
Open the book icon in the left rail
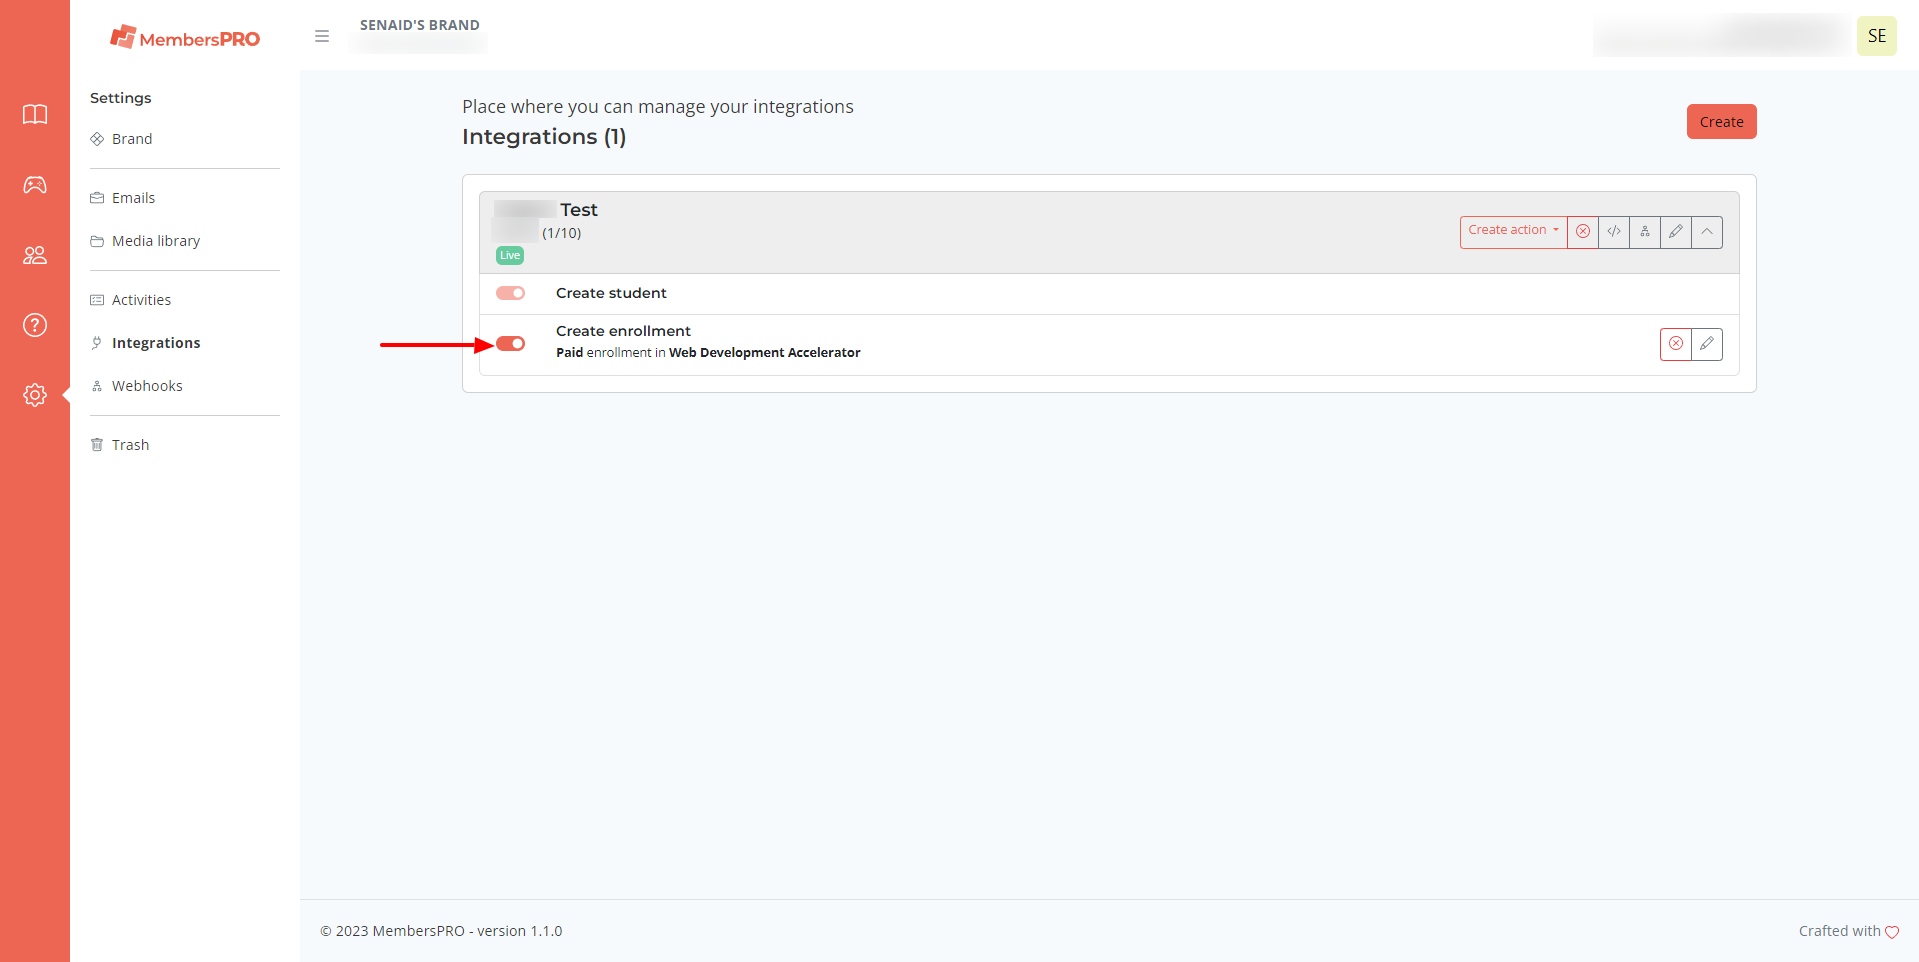point(35,115)
